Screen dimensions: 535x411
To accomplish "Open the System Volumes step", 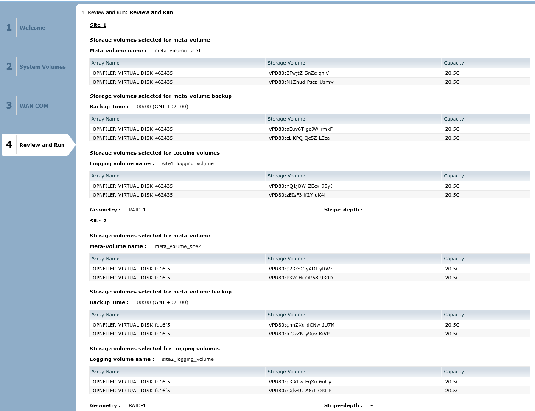I will (42, 67).
